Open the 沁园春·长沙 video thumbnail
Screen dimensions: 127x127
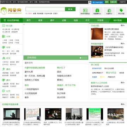click(x=53, y=114)
